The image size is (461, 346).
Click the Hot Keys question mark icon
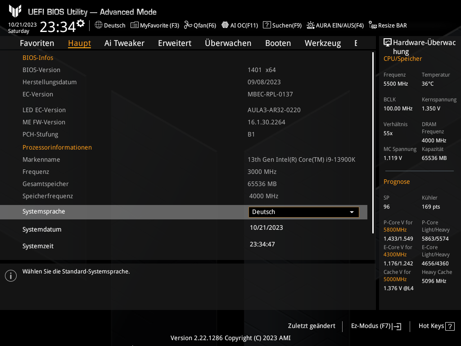tap(450, 326)
